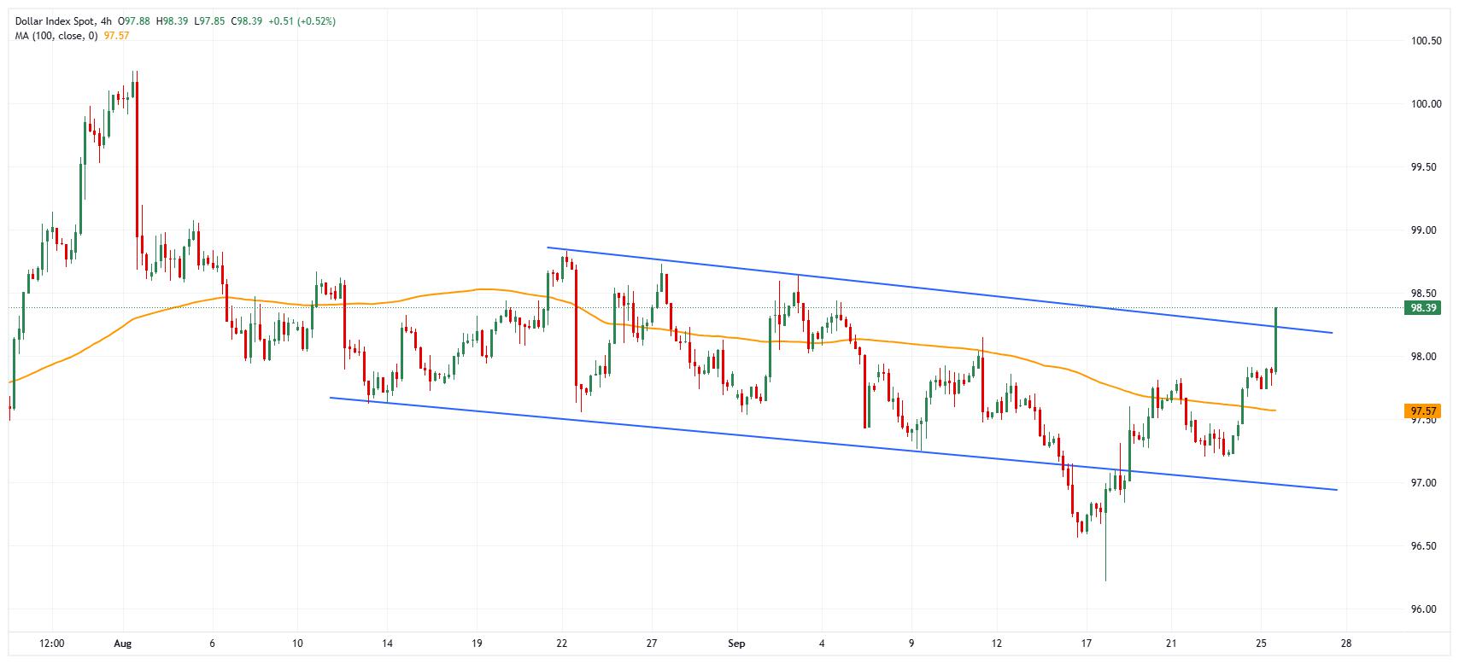
Task: Click the +0.51 (+0.52%) change readout
Action: tap(302, 21)
